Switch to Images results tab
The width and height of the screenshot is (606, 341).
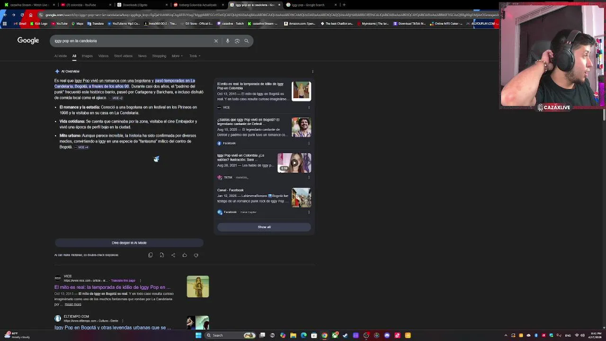(x=87, y=56)
